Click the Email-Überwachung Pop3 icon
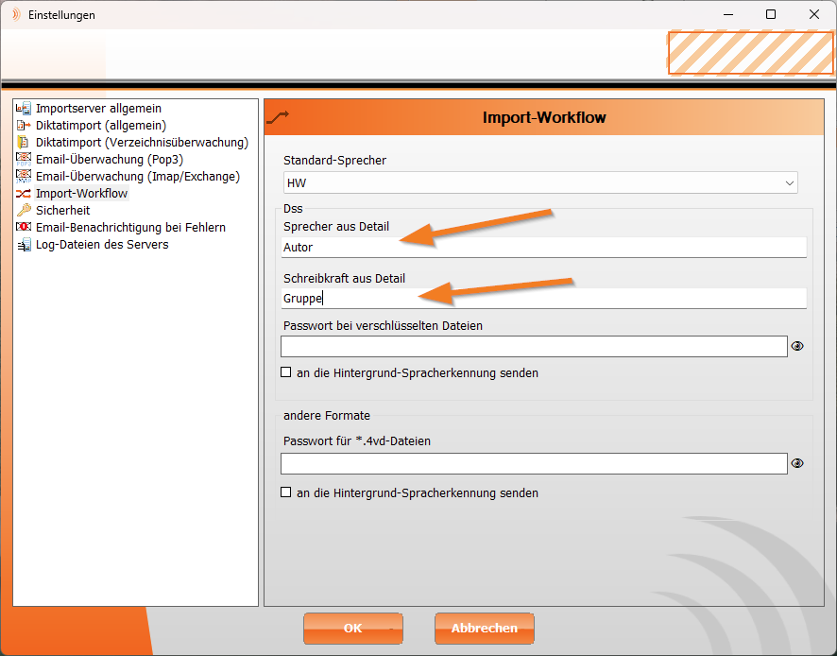Image resolution: width=837 pixels, height=656 pixels. 24,159
